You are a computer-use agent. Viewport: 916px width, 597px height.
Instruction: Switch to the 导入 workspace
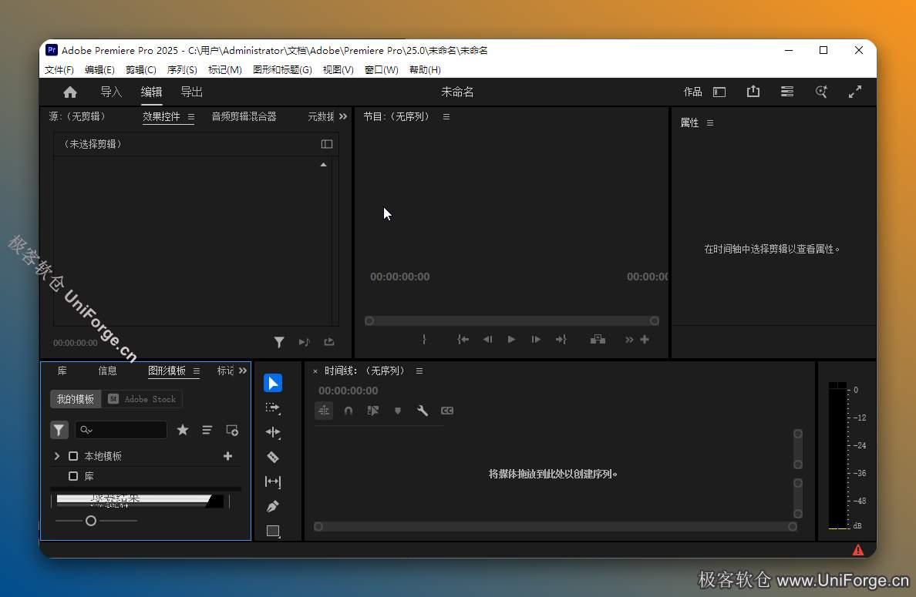point(111,92)
